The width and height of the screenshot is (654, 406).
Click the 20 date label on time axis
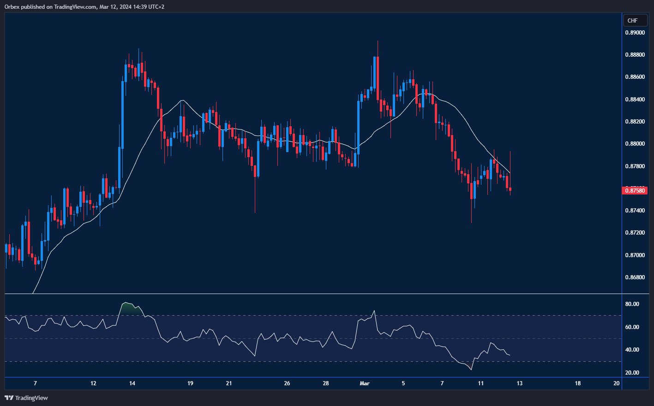pos(617,383)
